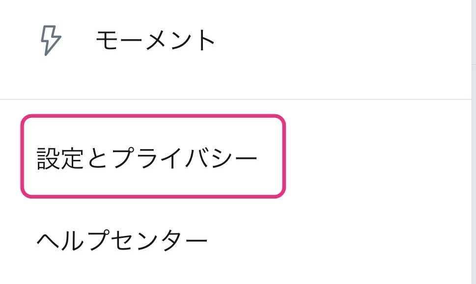The image size is (476, 284).
Task: Go to the Help Center entry
Action: click(x=122, y=240)
